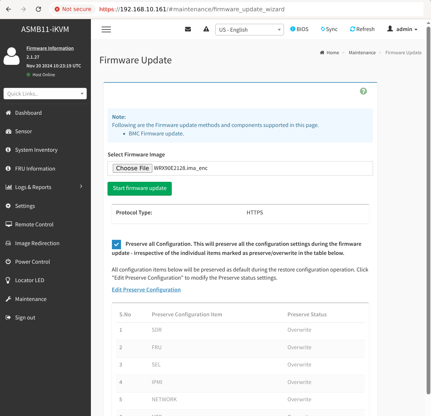Click the Sensor gauge icon in the sidebar

tap(8, 131)
